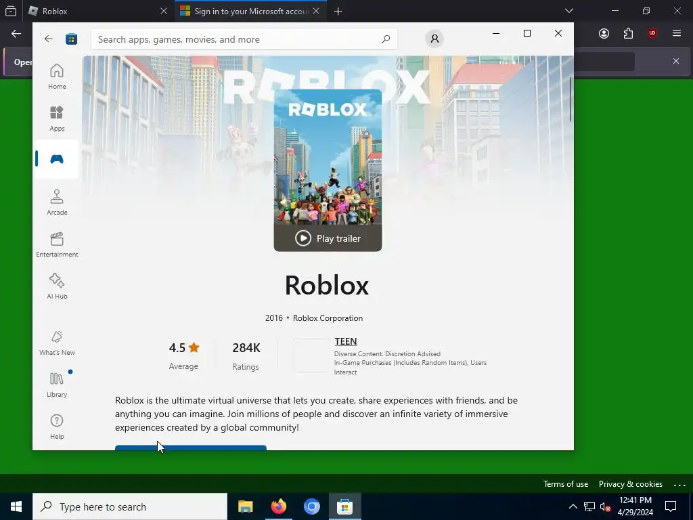Maximize the Microsoft Store window

527,33
